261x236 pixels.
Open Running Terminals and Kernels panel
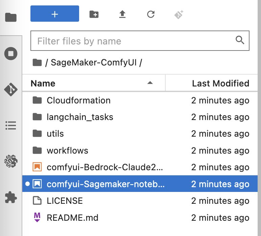coord(11,54)
